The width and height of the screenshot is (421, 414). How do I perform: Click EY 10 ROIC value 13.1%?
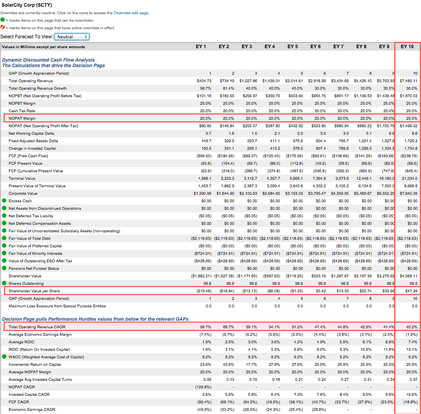pyautogui.click(x=412, y=350)
